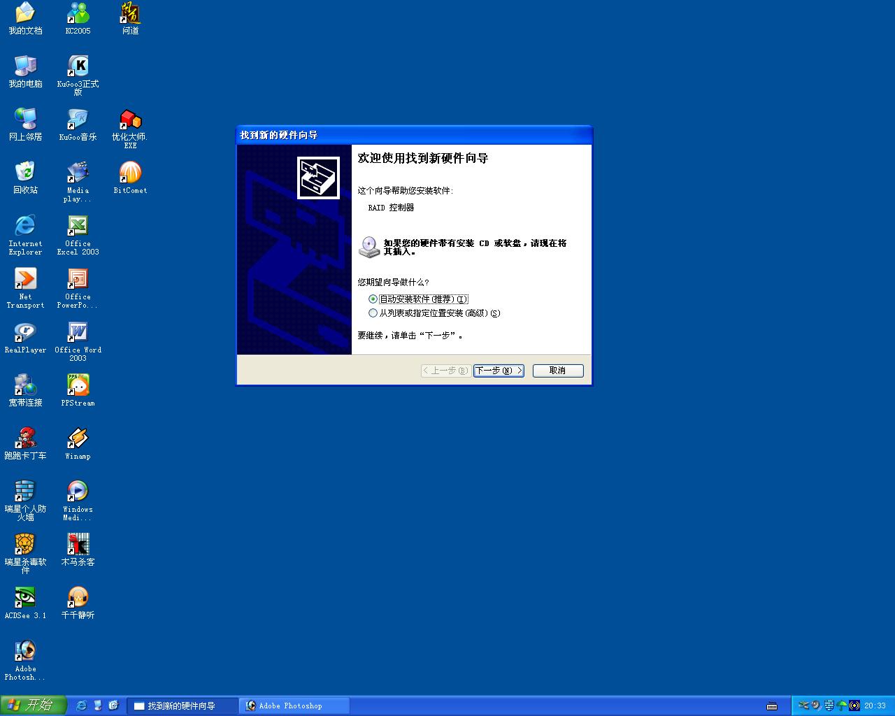Select the 瑞星杀毒软件 antivirus icon
The height and width of the screenshot is (716, 895).
(25, 554)
